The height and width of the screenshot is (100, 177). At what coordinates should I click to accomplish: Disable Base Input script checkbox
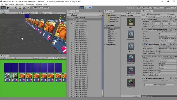point(147,78)
